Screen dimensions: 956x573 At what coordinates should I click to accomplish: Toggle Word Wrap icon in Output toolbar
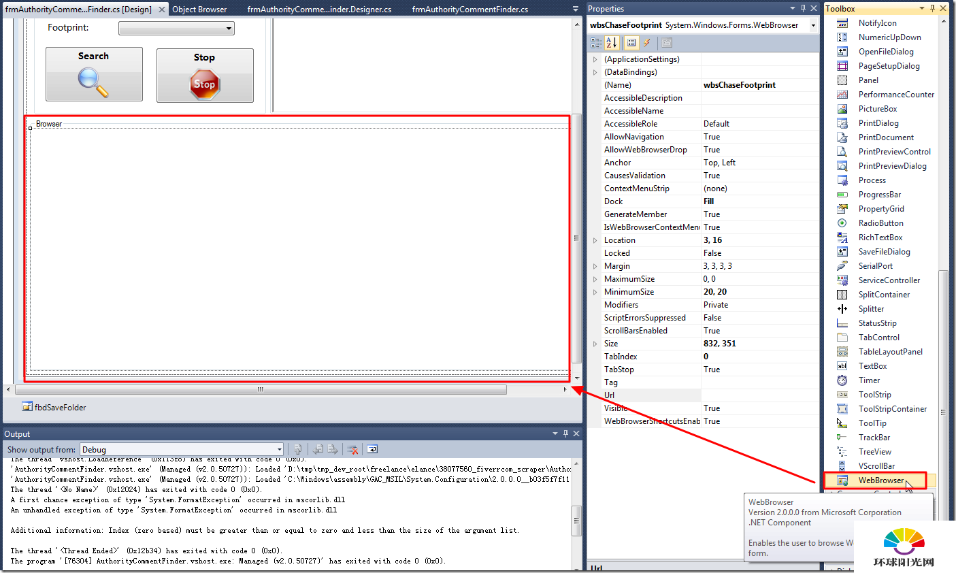(x=372, y=449)
